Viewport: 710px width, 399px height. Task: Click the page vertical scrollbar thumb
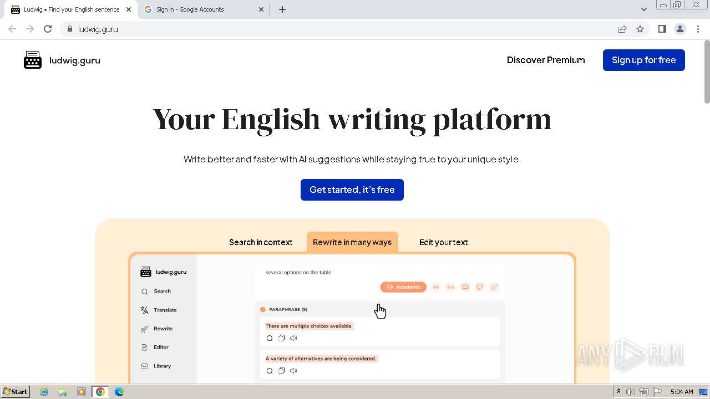coord(707,72)
